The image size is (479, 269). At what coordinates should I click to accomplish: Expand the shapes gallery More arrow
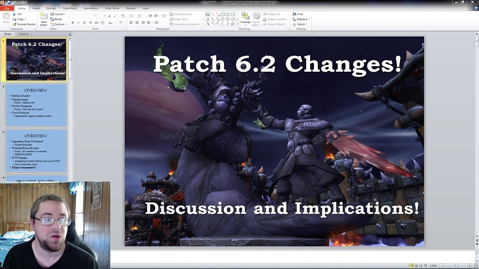pos(238,24)
